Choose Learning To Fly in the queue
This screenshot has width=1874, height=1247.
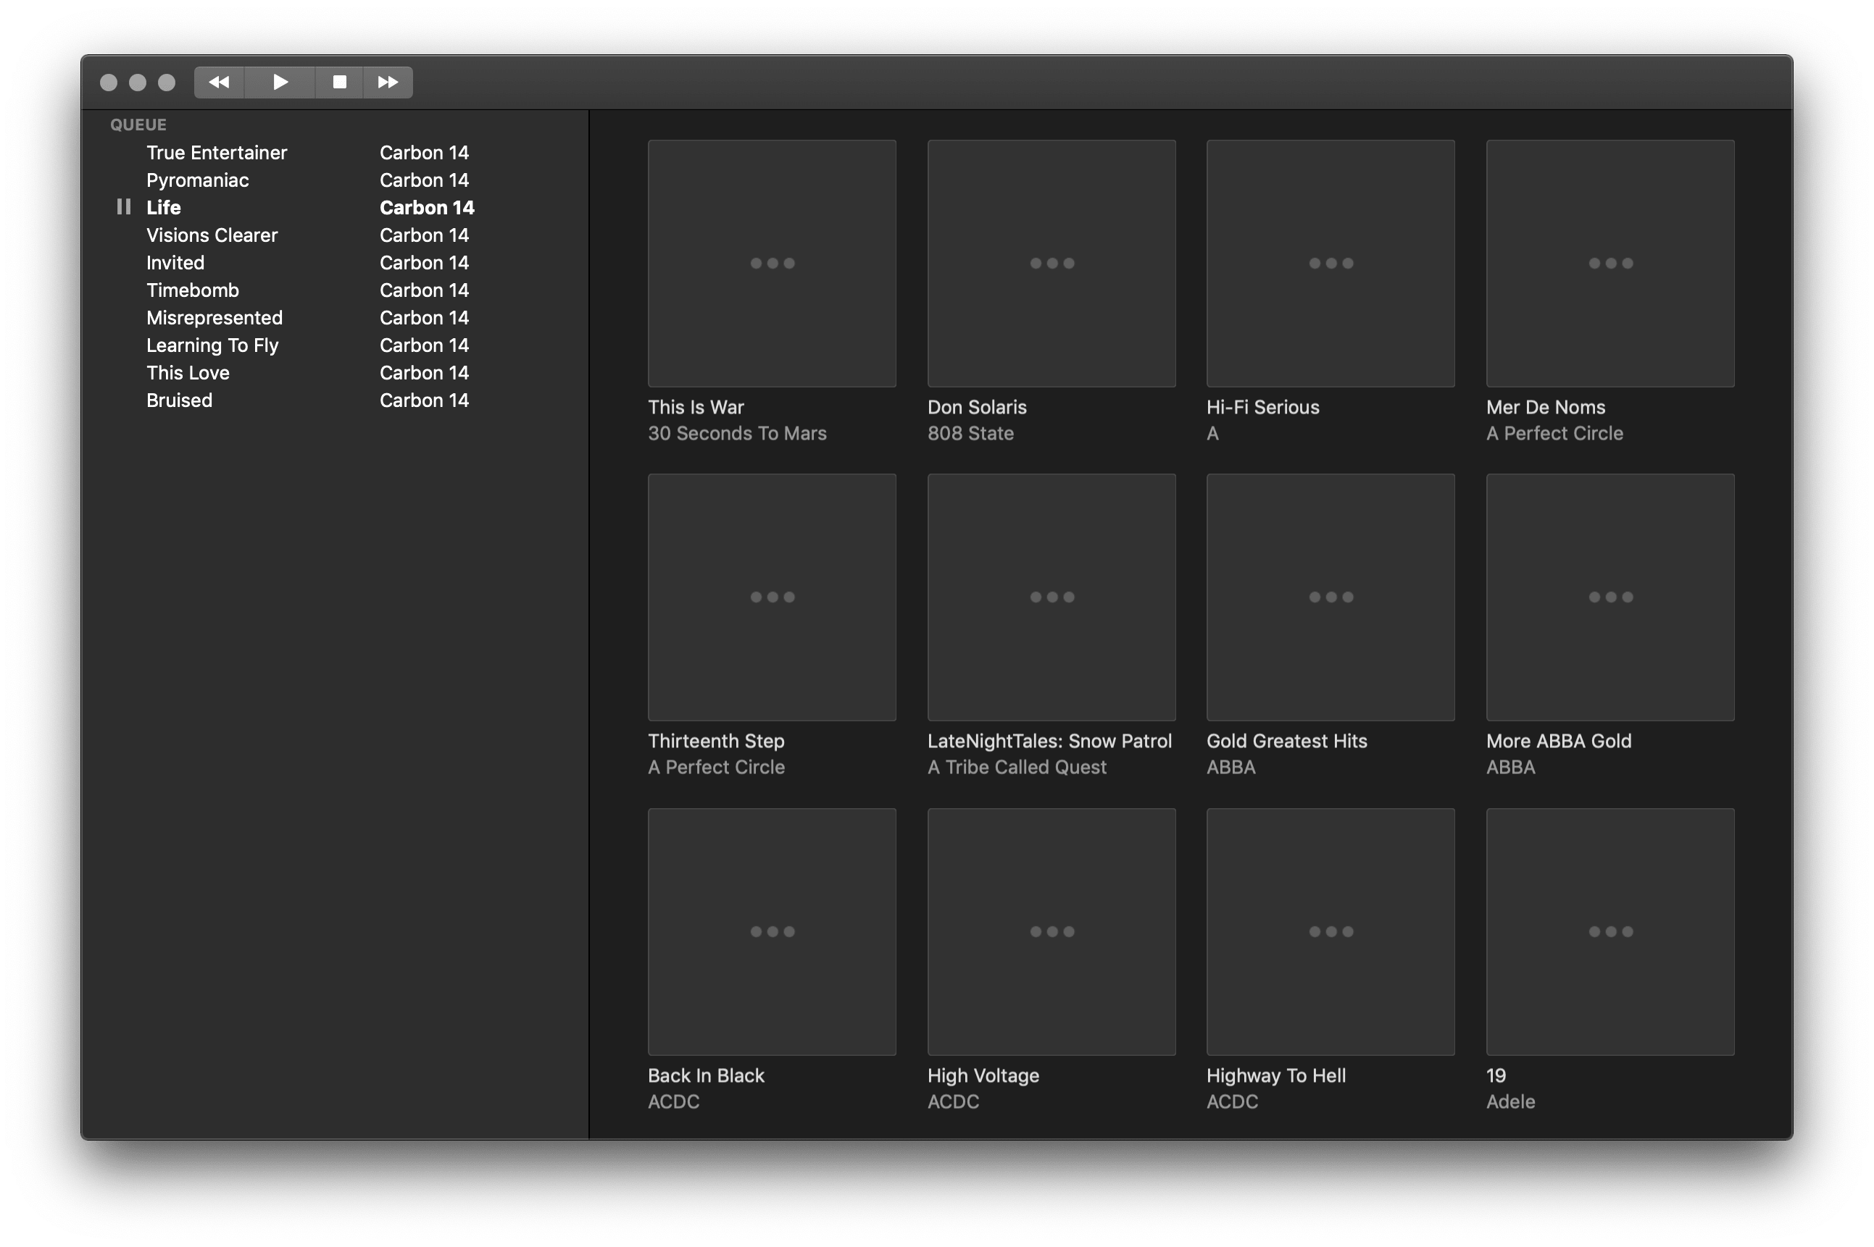[x=212, y=345]
